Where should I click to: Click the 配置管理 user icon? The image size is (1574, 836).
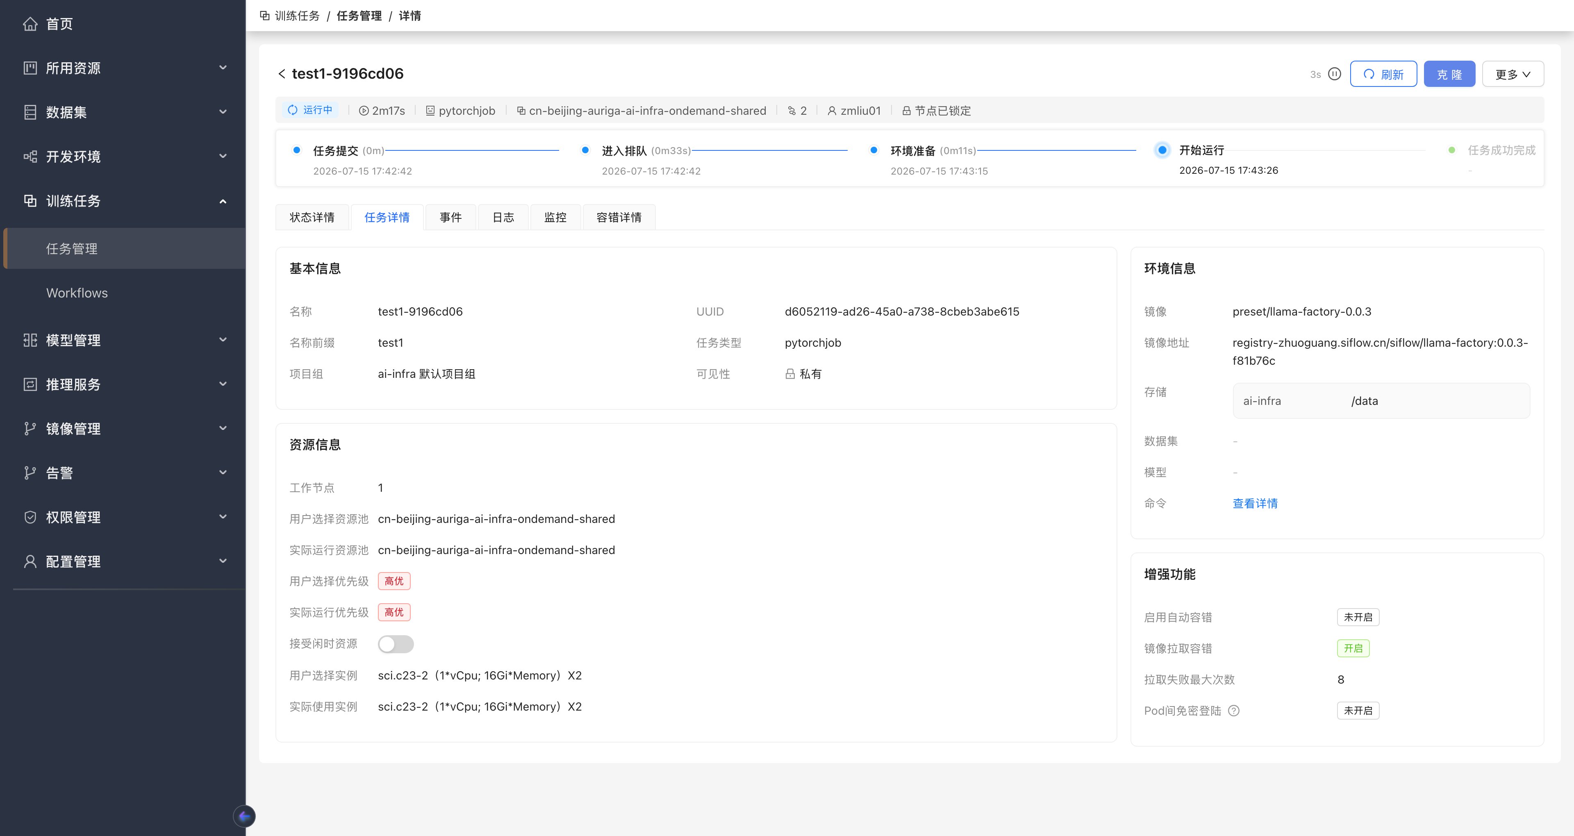[x=30, y=561]
